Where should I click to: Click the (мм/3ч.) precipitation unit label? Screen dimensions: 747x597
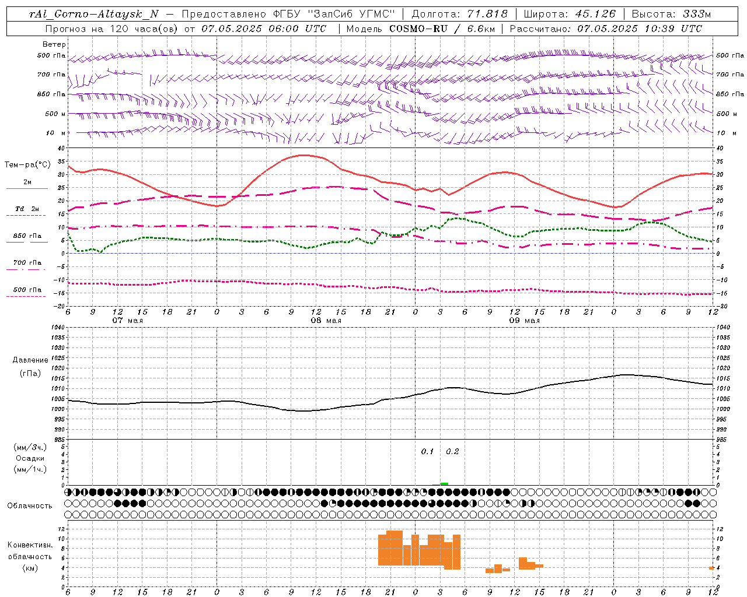coord(30,447)
